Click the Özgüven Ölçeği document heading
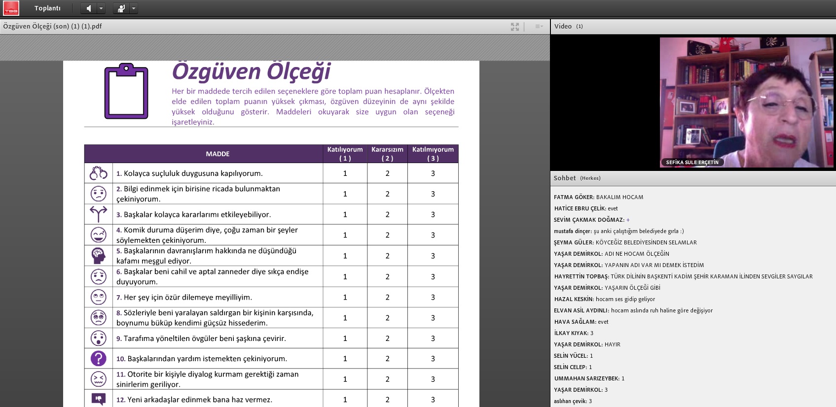This screenshot has width=836, height=407. (x=251, y=71)
